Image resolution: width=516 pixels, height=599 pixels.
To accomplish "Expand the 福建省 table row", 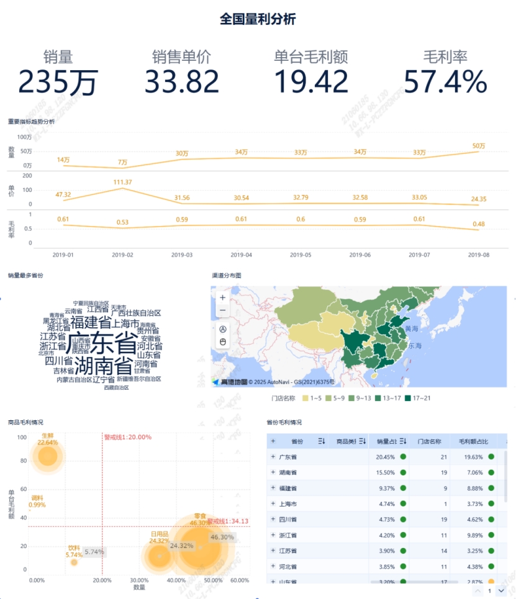I will point(273,488).
